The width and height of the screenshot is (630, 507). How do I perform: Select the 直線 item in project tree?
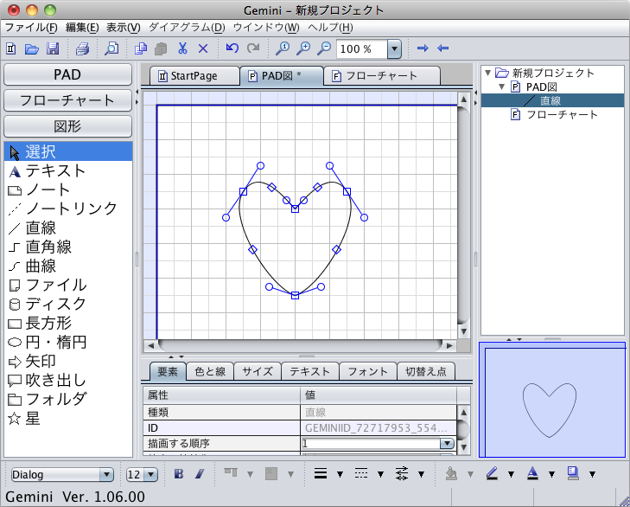[x=550, y=100]
